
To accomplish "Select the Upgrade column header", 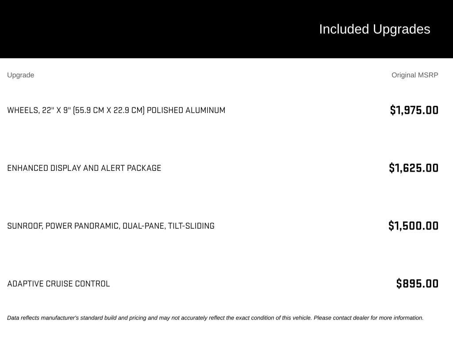I will [x=20, y=75].
